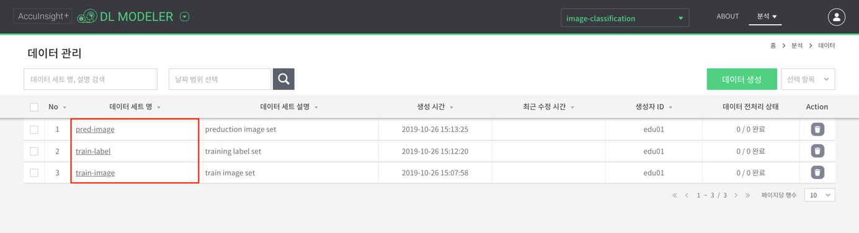Expand the 선택 항목 dropdown
This screenshot has width=859, height=233.
808,79
